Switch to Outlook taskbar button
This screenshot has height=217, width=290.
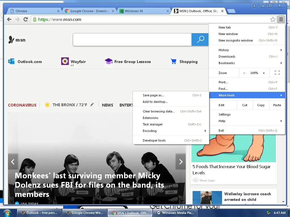point(39,213)
